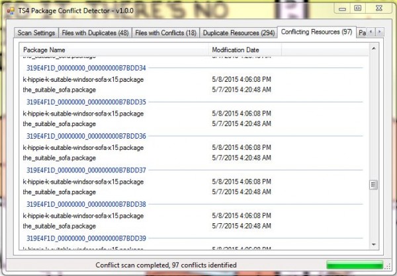The width and height of the screenshot is (397, 276).
Task: Sort by the Modification Date column header
Action: pyautogui.click(x=245, y=50)
